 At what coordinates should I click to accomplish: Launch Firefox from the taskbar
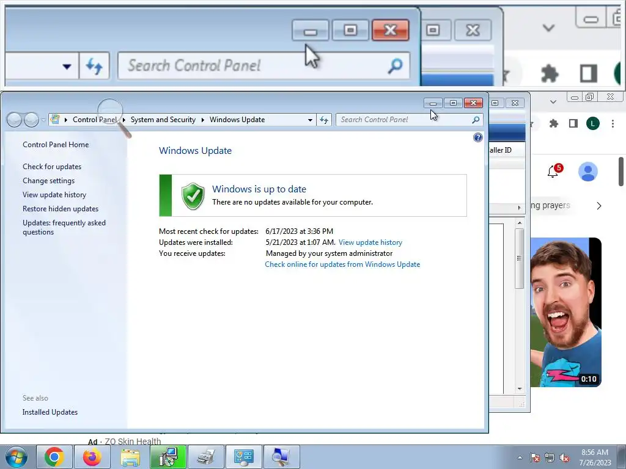[x=92, y=457]
